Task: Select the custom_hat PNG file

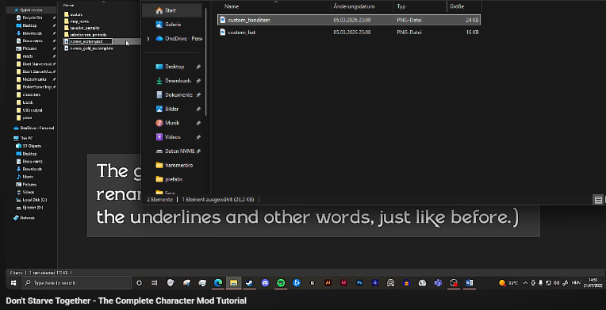Action: [349, 33]
